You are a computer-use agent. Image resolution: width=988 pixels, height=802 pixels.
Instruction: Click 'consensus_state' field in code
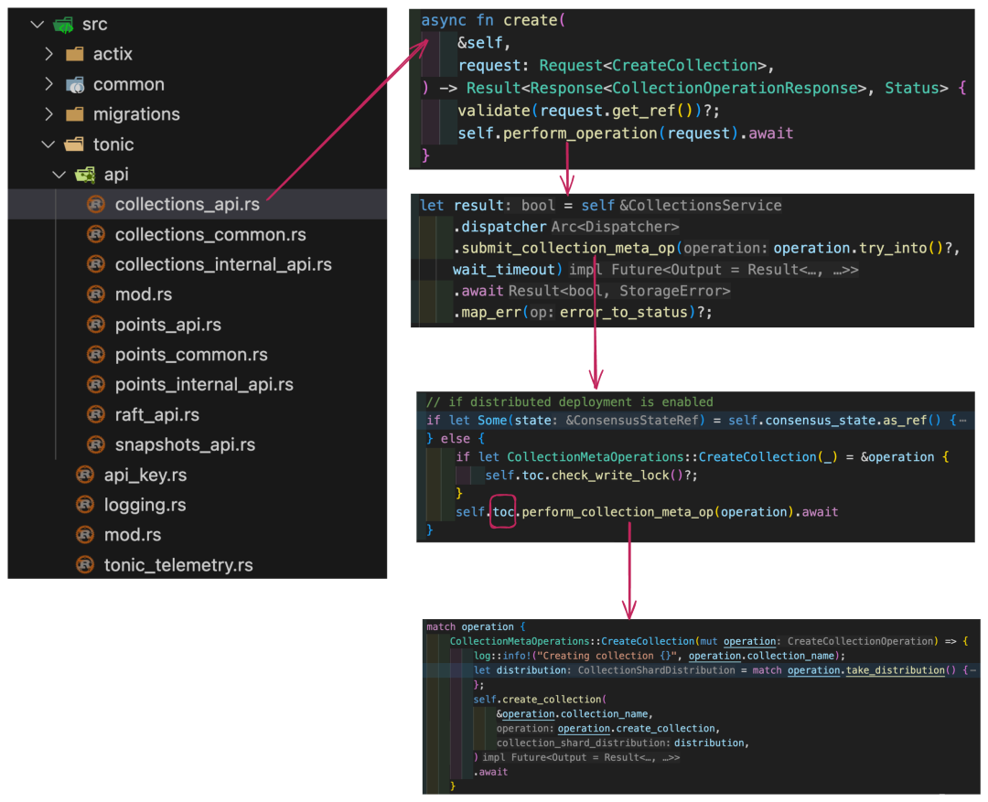(x=820, y=421)
